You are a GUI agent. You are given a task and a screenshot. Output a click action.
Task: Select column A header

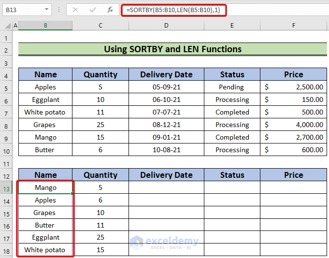[15, 26]
